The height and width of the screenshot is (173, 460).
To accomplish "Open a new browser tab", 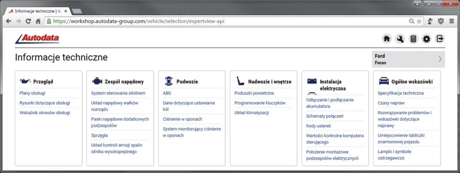I will (x=77, y=11).
